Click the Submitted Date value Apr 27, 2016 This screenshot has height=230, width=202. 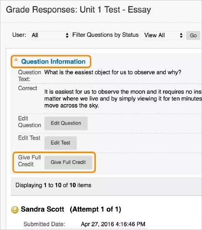tap(113, 224)
